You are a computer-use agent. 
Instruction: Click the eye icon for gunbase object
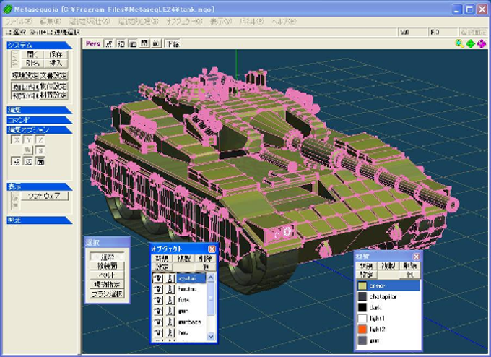(158, 324)
